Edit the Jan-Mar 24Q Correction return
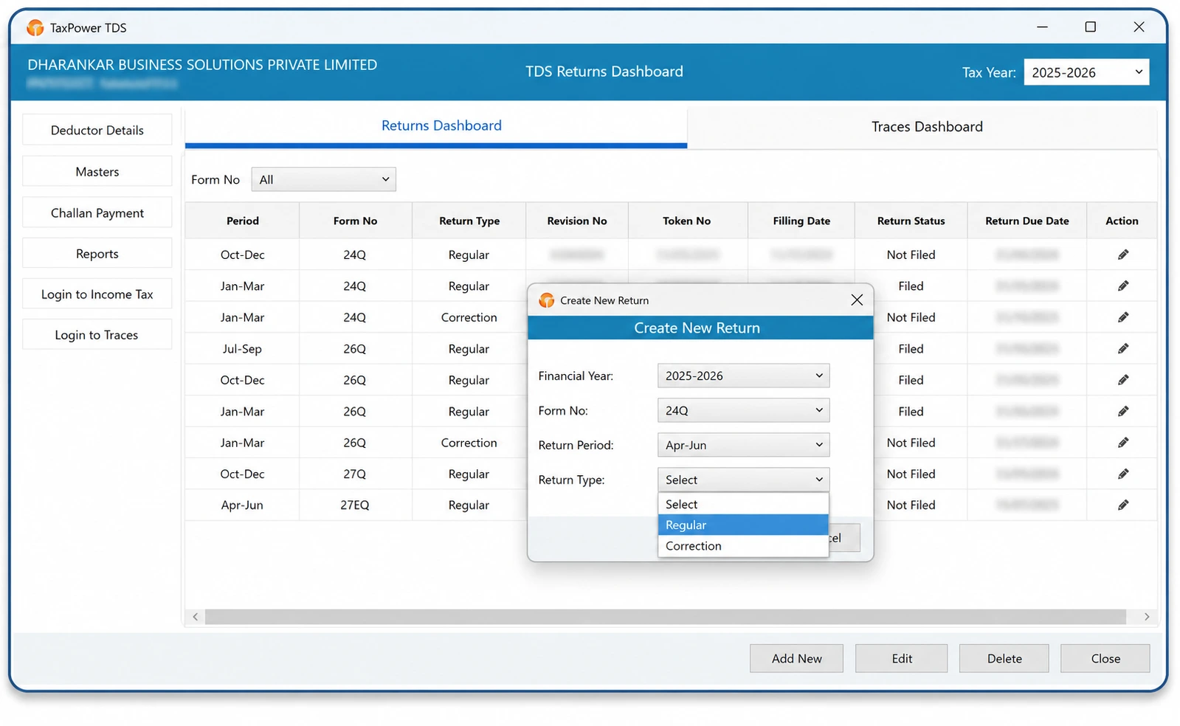 [1122, 317]
